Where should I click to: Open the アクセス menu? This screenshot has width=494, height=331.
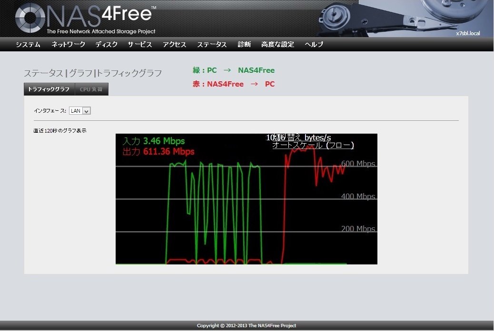[x=175, y=44]
